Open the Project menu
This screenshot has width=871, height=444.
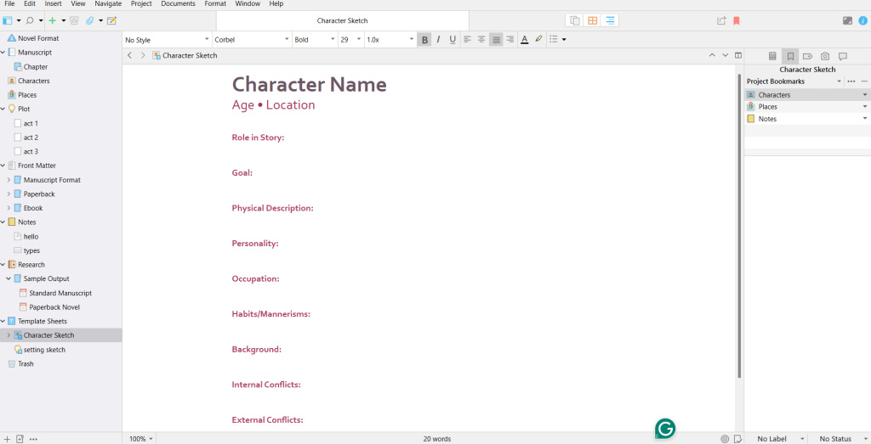(x=141, y=4)
